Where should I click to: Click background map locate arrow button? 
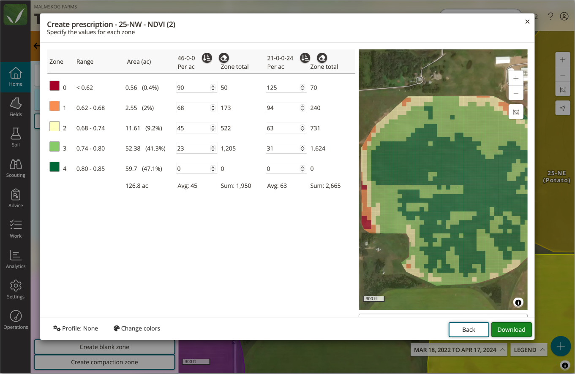[562, 108]
